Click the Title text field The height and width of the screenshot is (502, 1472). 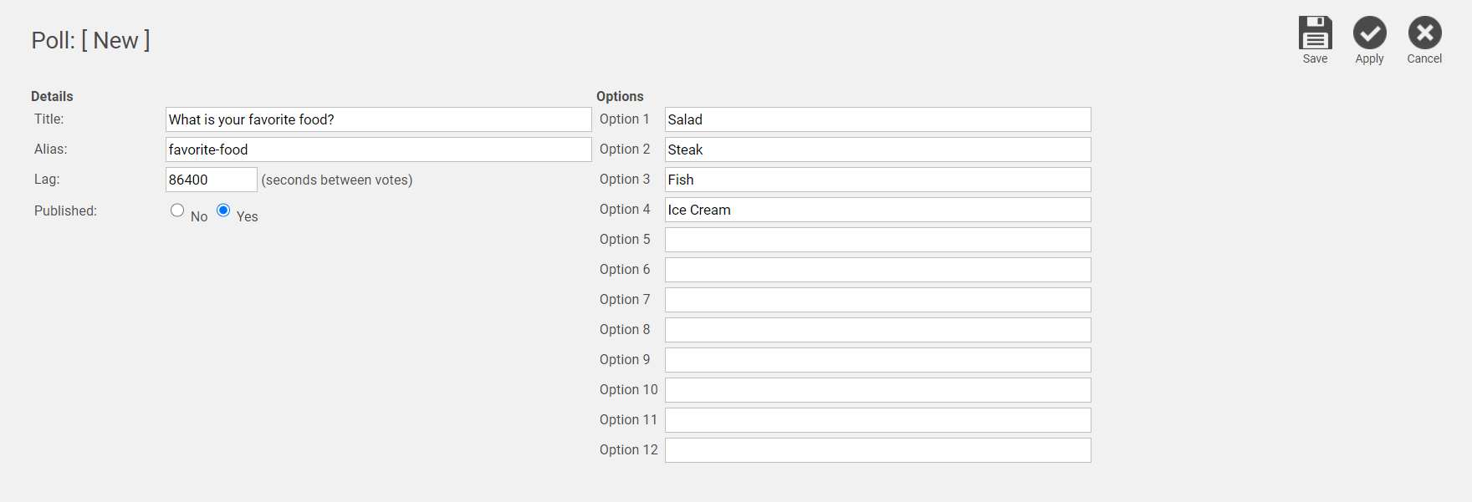click(378, 119)
